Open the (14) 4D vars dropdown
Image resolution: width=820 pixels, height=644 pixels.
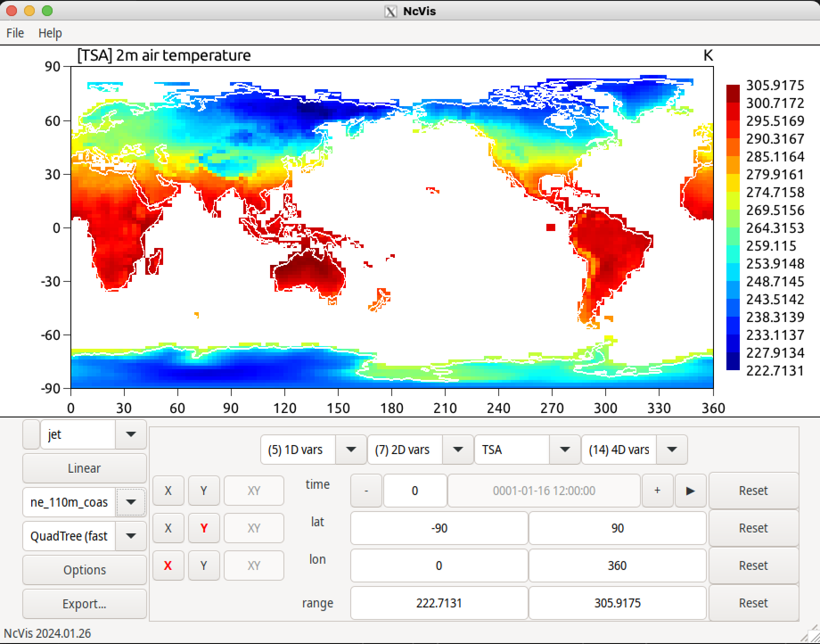pyautogui.click(x=672, y=450)
